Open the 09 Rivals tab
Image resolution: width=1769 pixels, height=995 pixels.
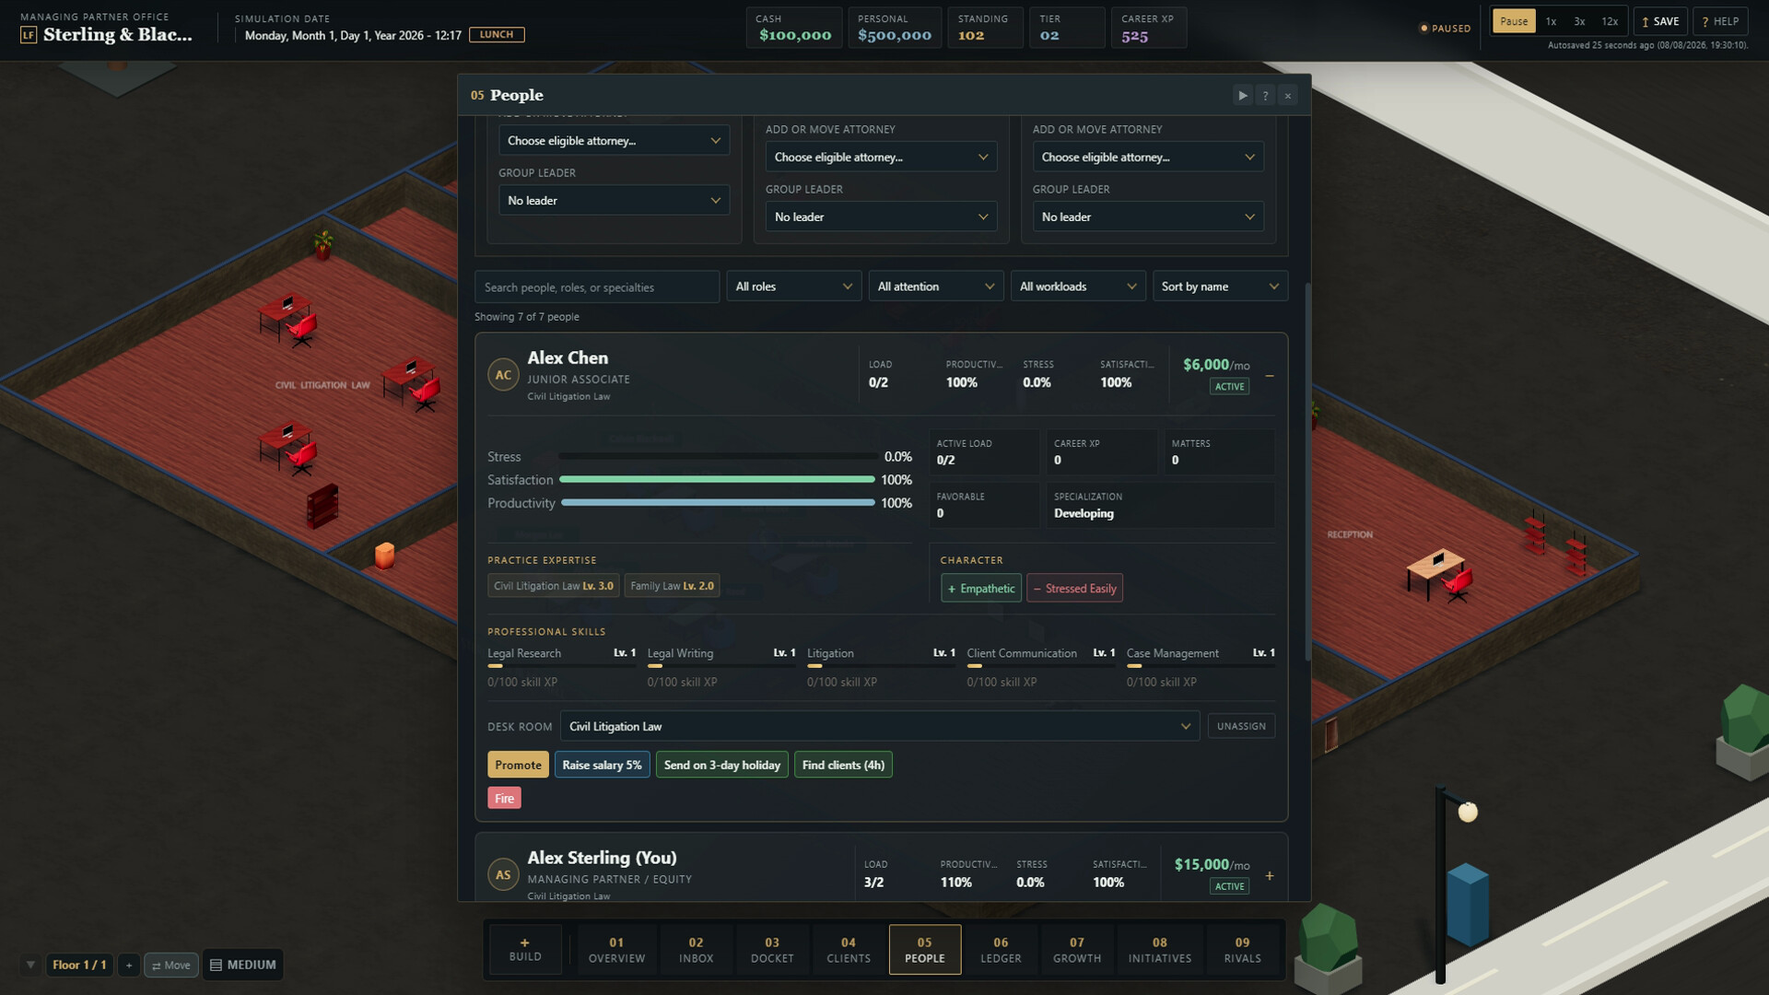(1242, 949)
